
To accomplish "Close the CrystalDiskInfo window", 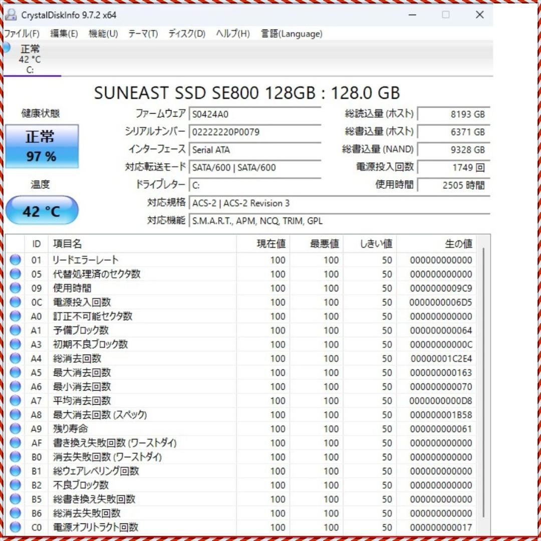I will (x=479, y=15).
